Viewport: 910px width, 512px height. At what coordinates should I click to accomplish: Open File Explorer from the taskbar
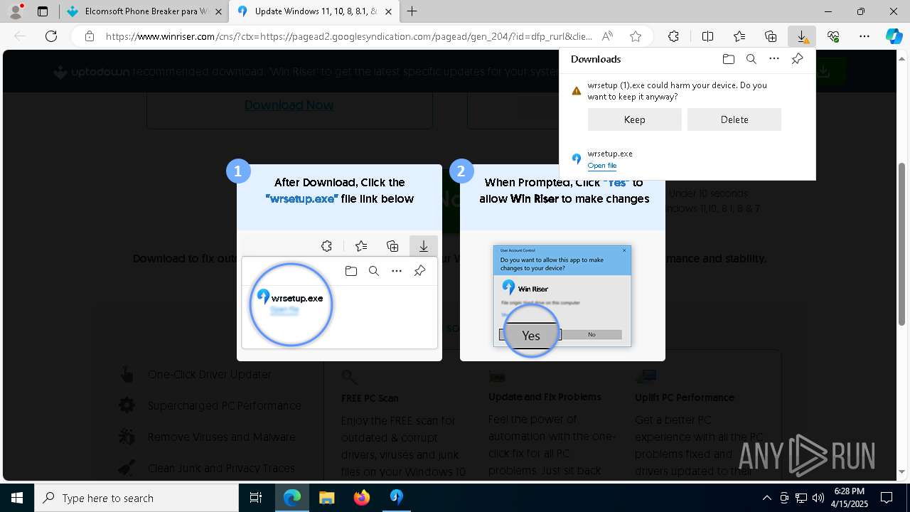[326, 498]
